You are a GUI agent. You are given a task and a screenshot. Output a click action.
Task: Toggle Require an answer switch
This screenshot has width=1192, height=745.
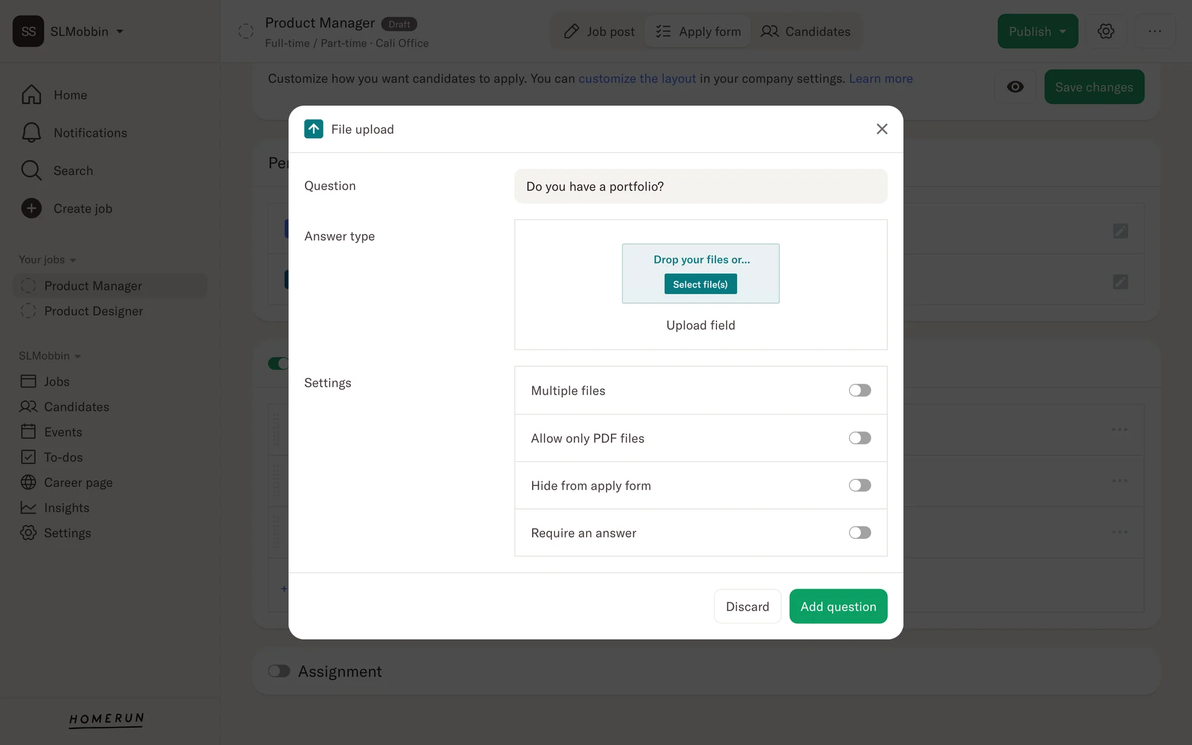tap(860, 533)
